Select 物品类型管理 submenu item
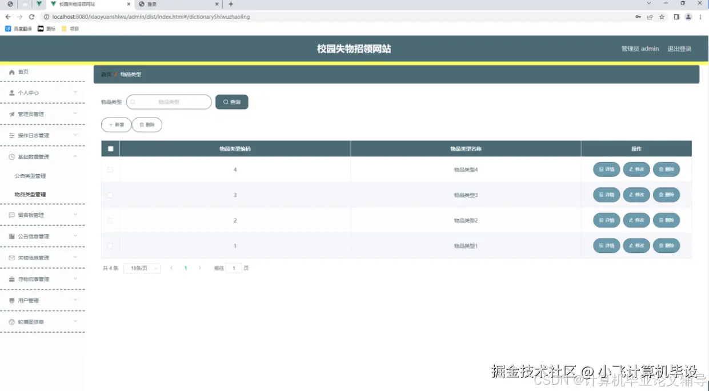Screen dimensions: 709x391 click(30, 195)
